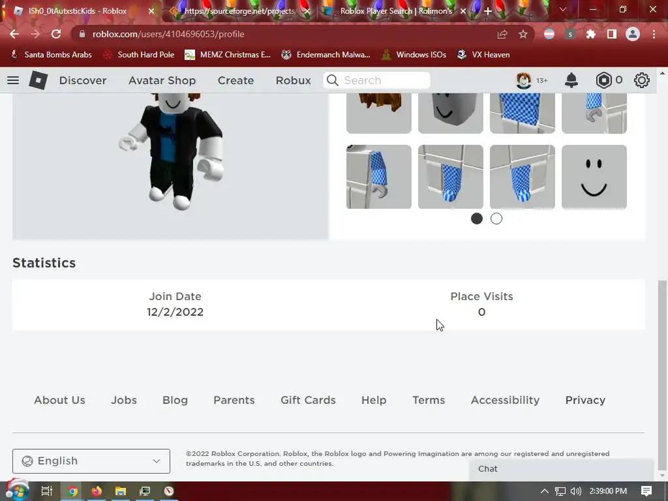Open Endermanch Malwa... bookmark
This screenshot has height=501, width=668.
pyautogui.click(x=326, y=55)
